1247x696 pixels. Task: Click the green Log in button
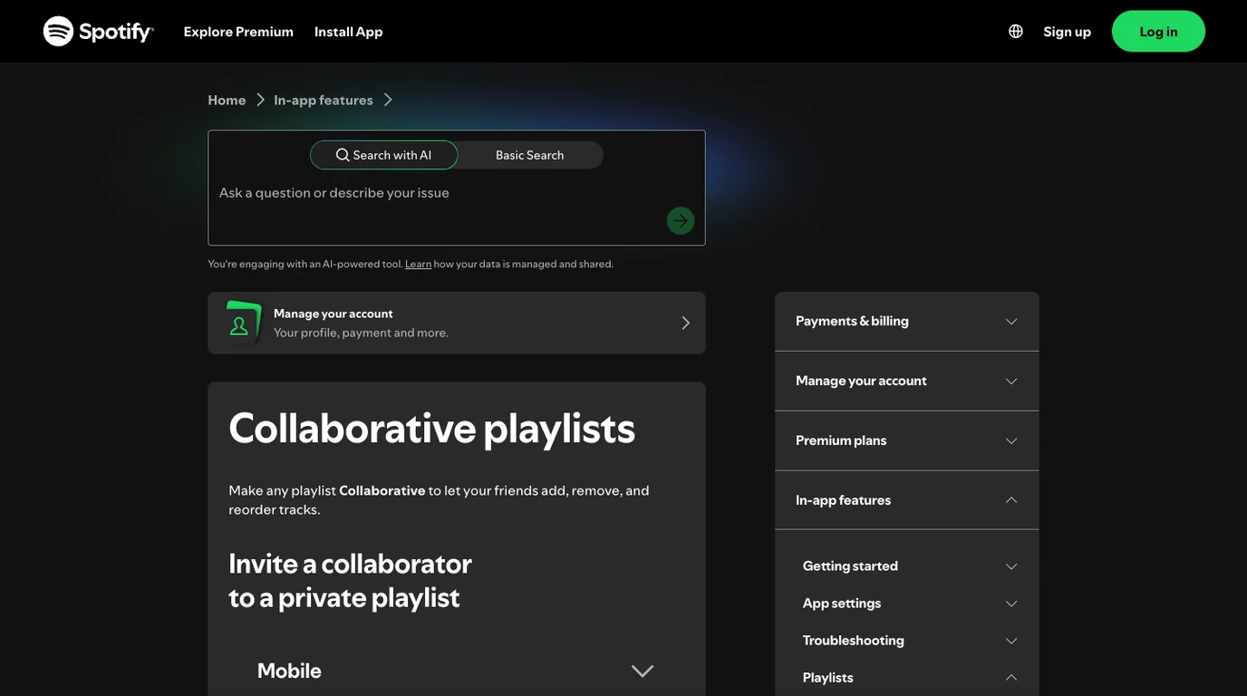click(x=1158, y=32)
